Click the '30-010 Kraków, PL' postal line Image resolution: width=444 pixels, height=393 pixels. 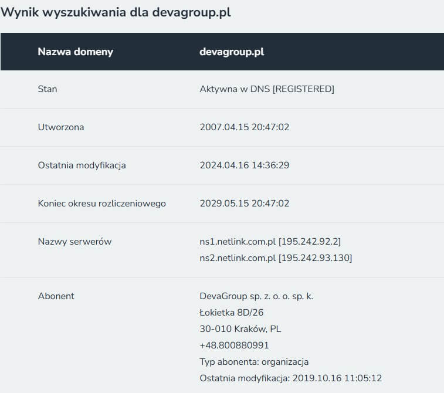[x=240, y=329]
